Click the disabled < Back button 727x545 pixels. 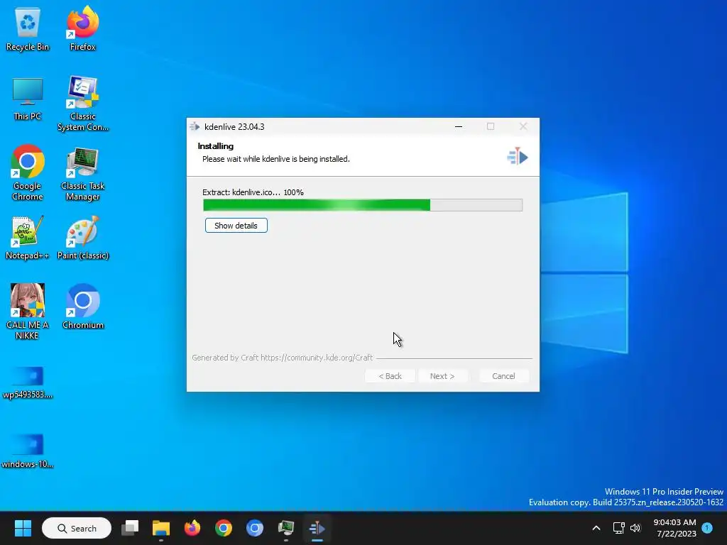(390, 376)
